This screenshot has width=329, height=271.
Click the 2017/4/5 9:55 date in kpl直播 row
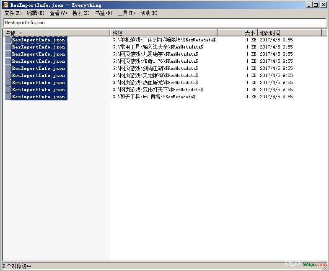[x=276, y=97]
